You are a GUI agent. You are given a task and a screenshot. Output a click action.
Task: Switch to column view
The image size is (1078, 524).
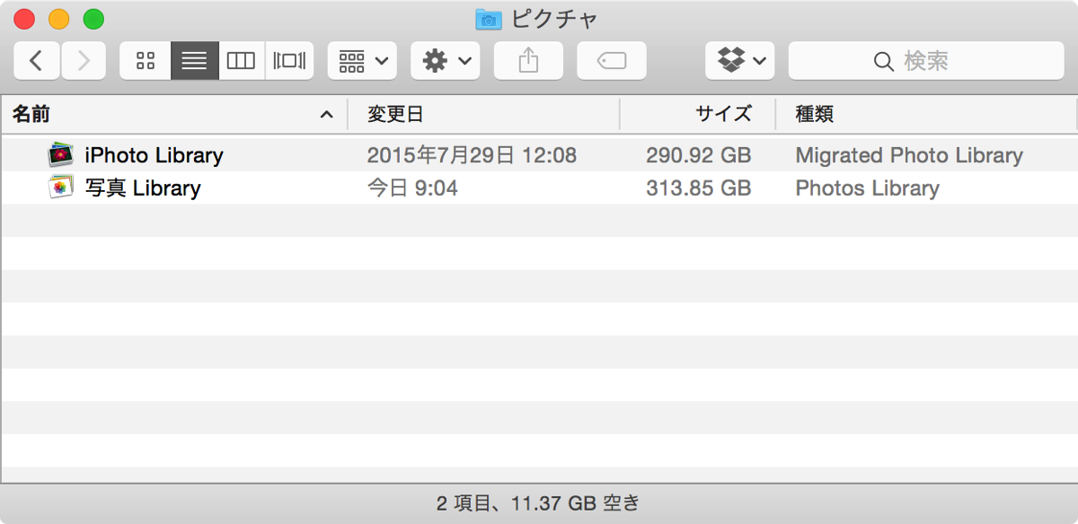[242, 61]
